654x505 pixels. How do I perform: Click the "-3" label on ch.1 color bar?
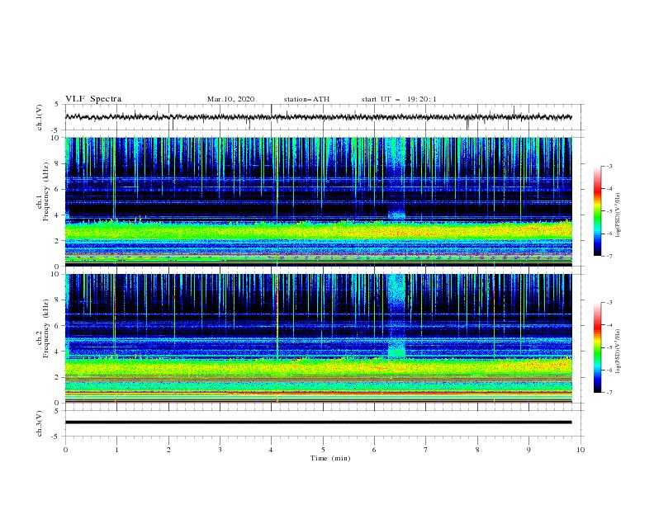(609, 166)
